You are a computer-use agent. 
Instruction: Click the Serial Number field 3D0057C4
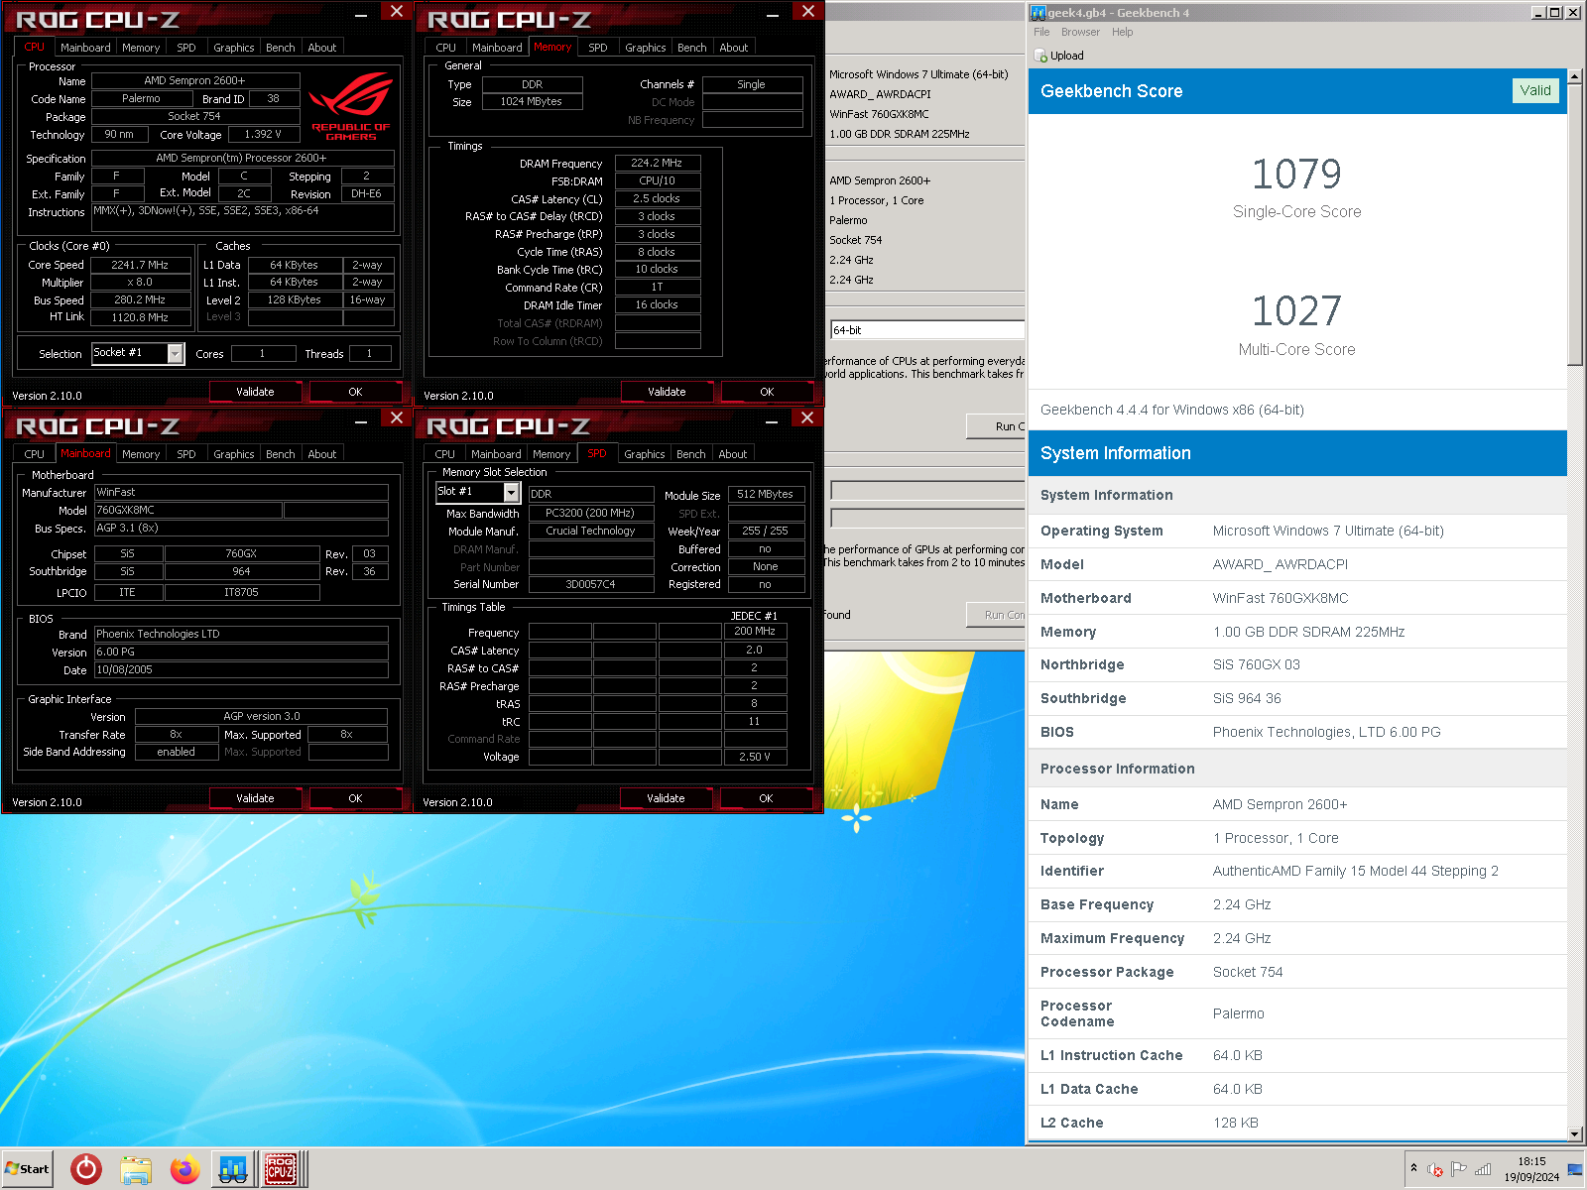click(590, 584)
